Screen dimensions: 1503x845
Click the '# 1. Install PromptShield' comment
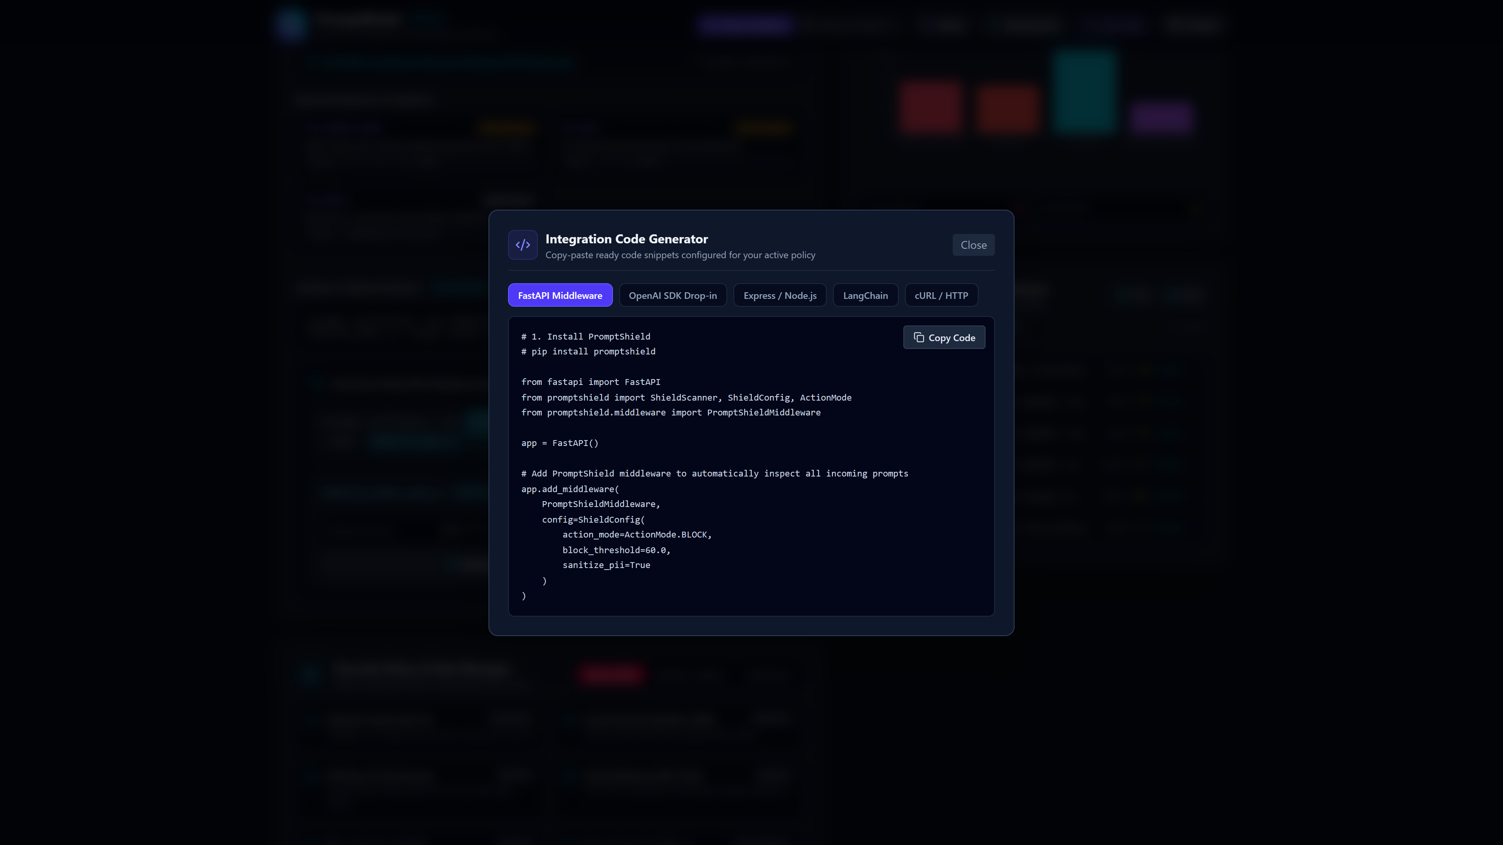pos(585,336)
